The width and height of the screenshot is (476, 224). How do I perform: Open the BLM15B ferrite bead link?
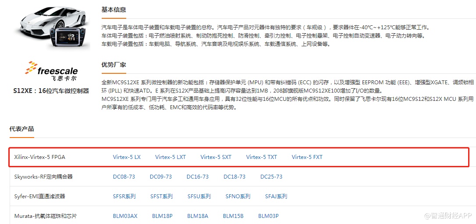233,216
